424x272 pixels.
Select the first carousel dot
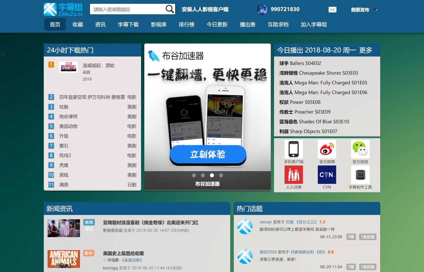tap(194, 175)
